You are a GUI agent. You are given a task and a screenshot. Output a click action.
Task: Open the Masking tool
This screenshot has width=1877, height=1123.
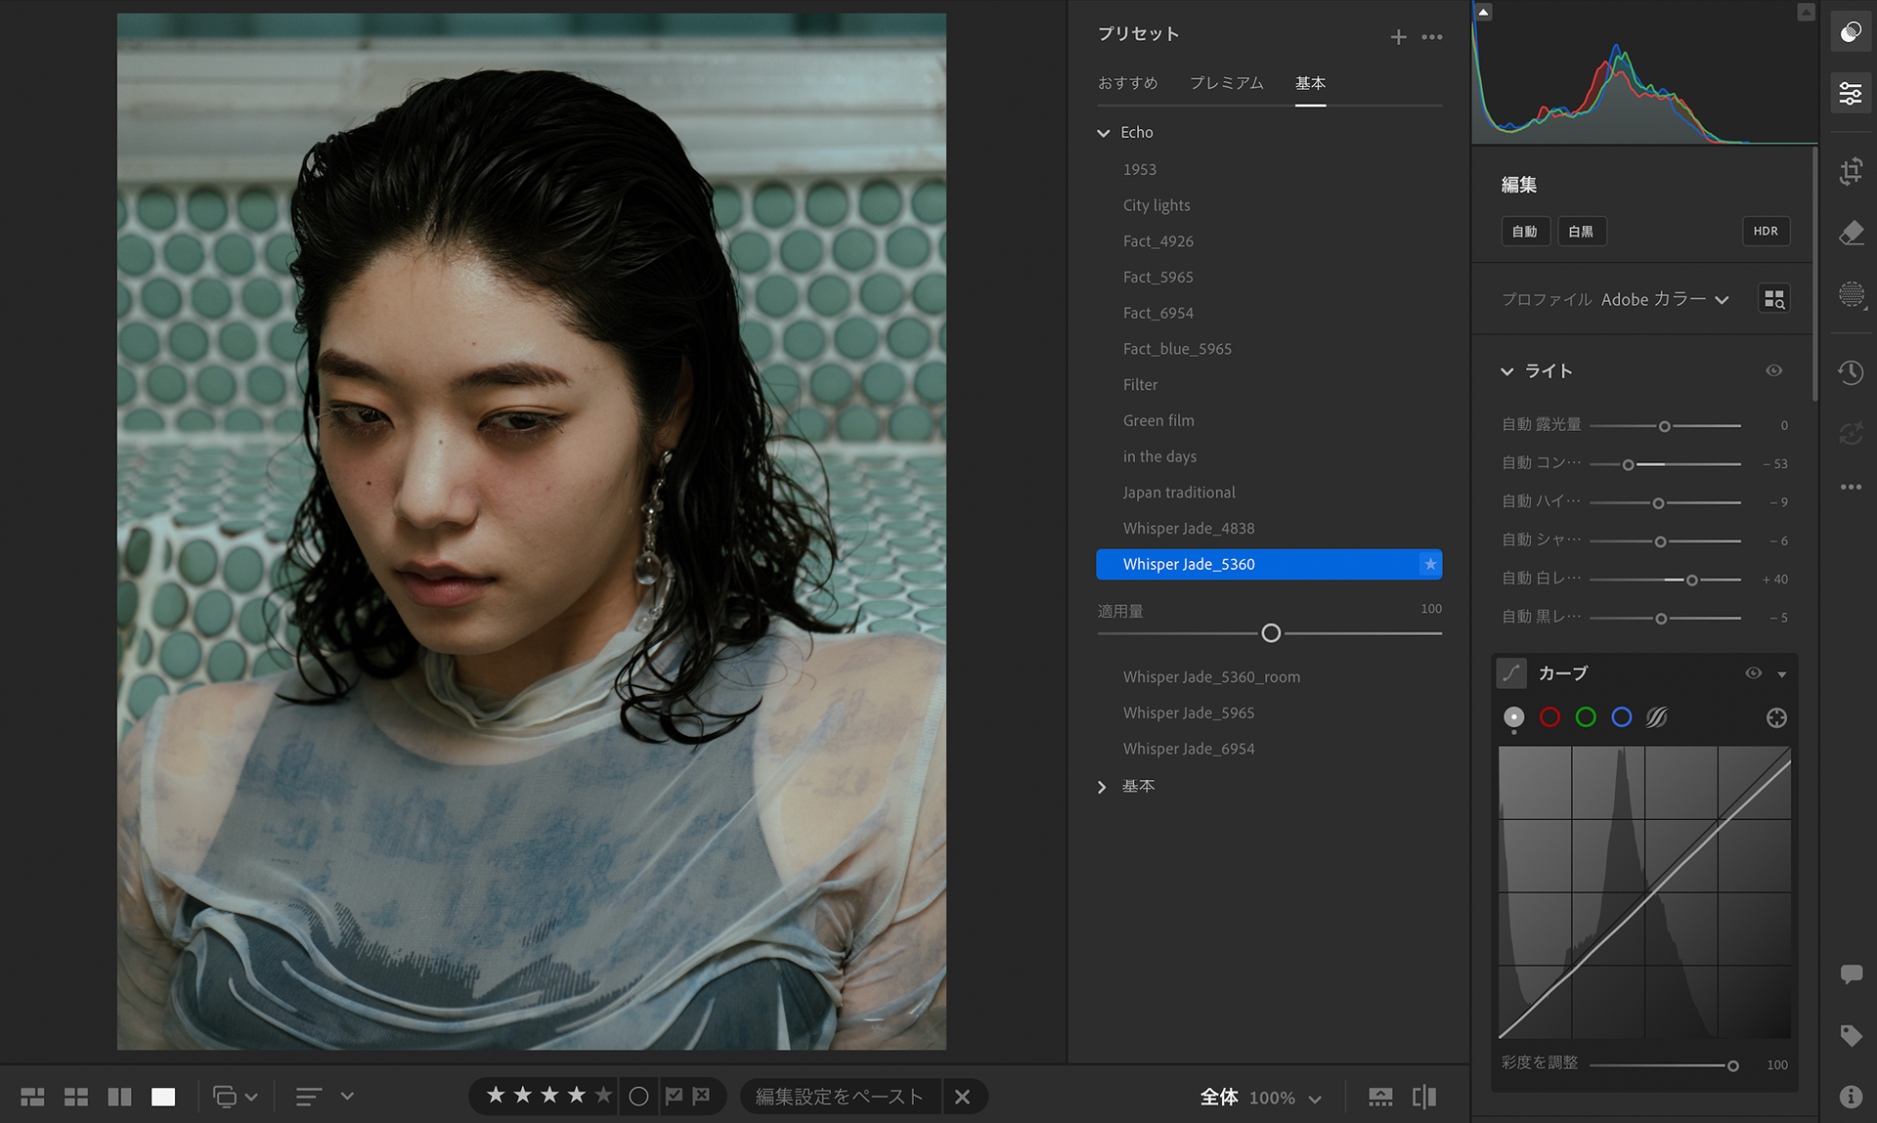tap(1851, 294)
